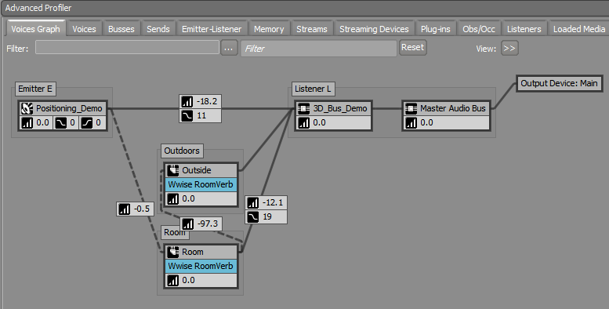The image size is (609, 309).
Task: Click low-pass filter icon showing value 11
Action: pyautogui.click(x=187, y=116)
